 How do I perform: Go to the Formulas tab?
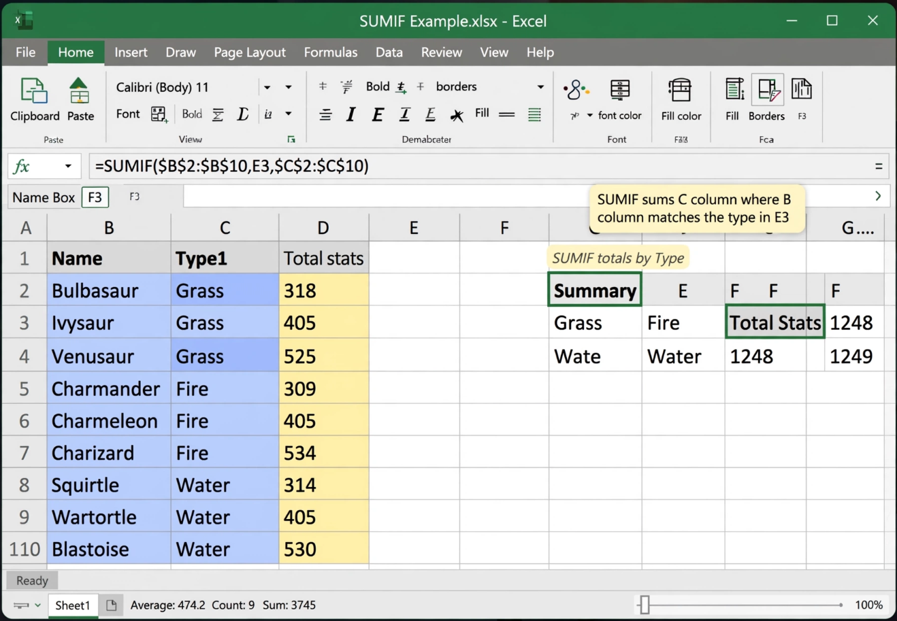(331, 52)
